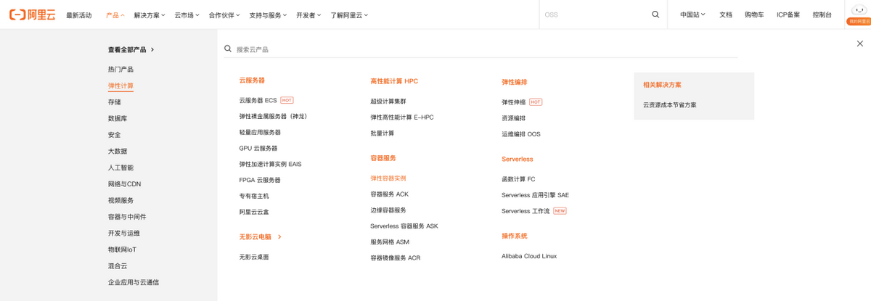Open Serverless 应用引擎 SAE

535,195
